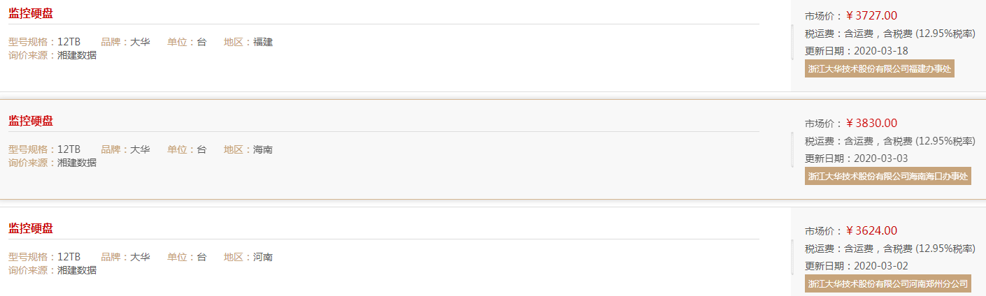Click the 海南 region value

tap(263, 149)
